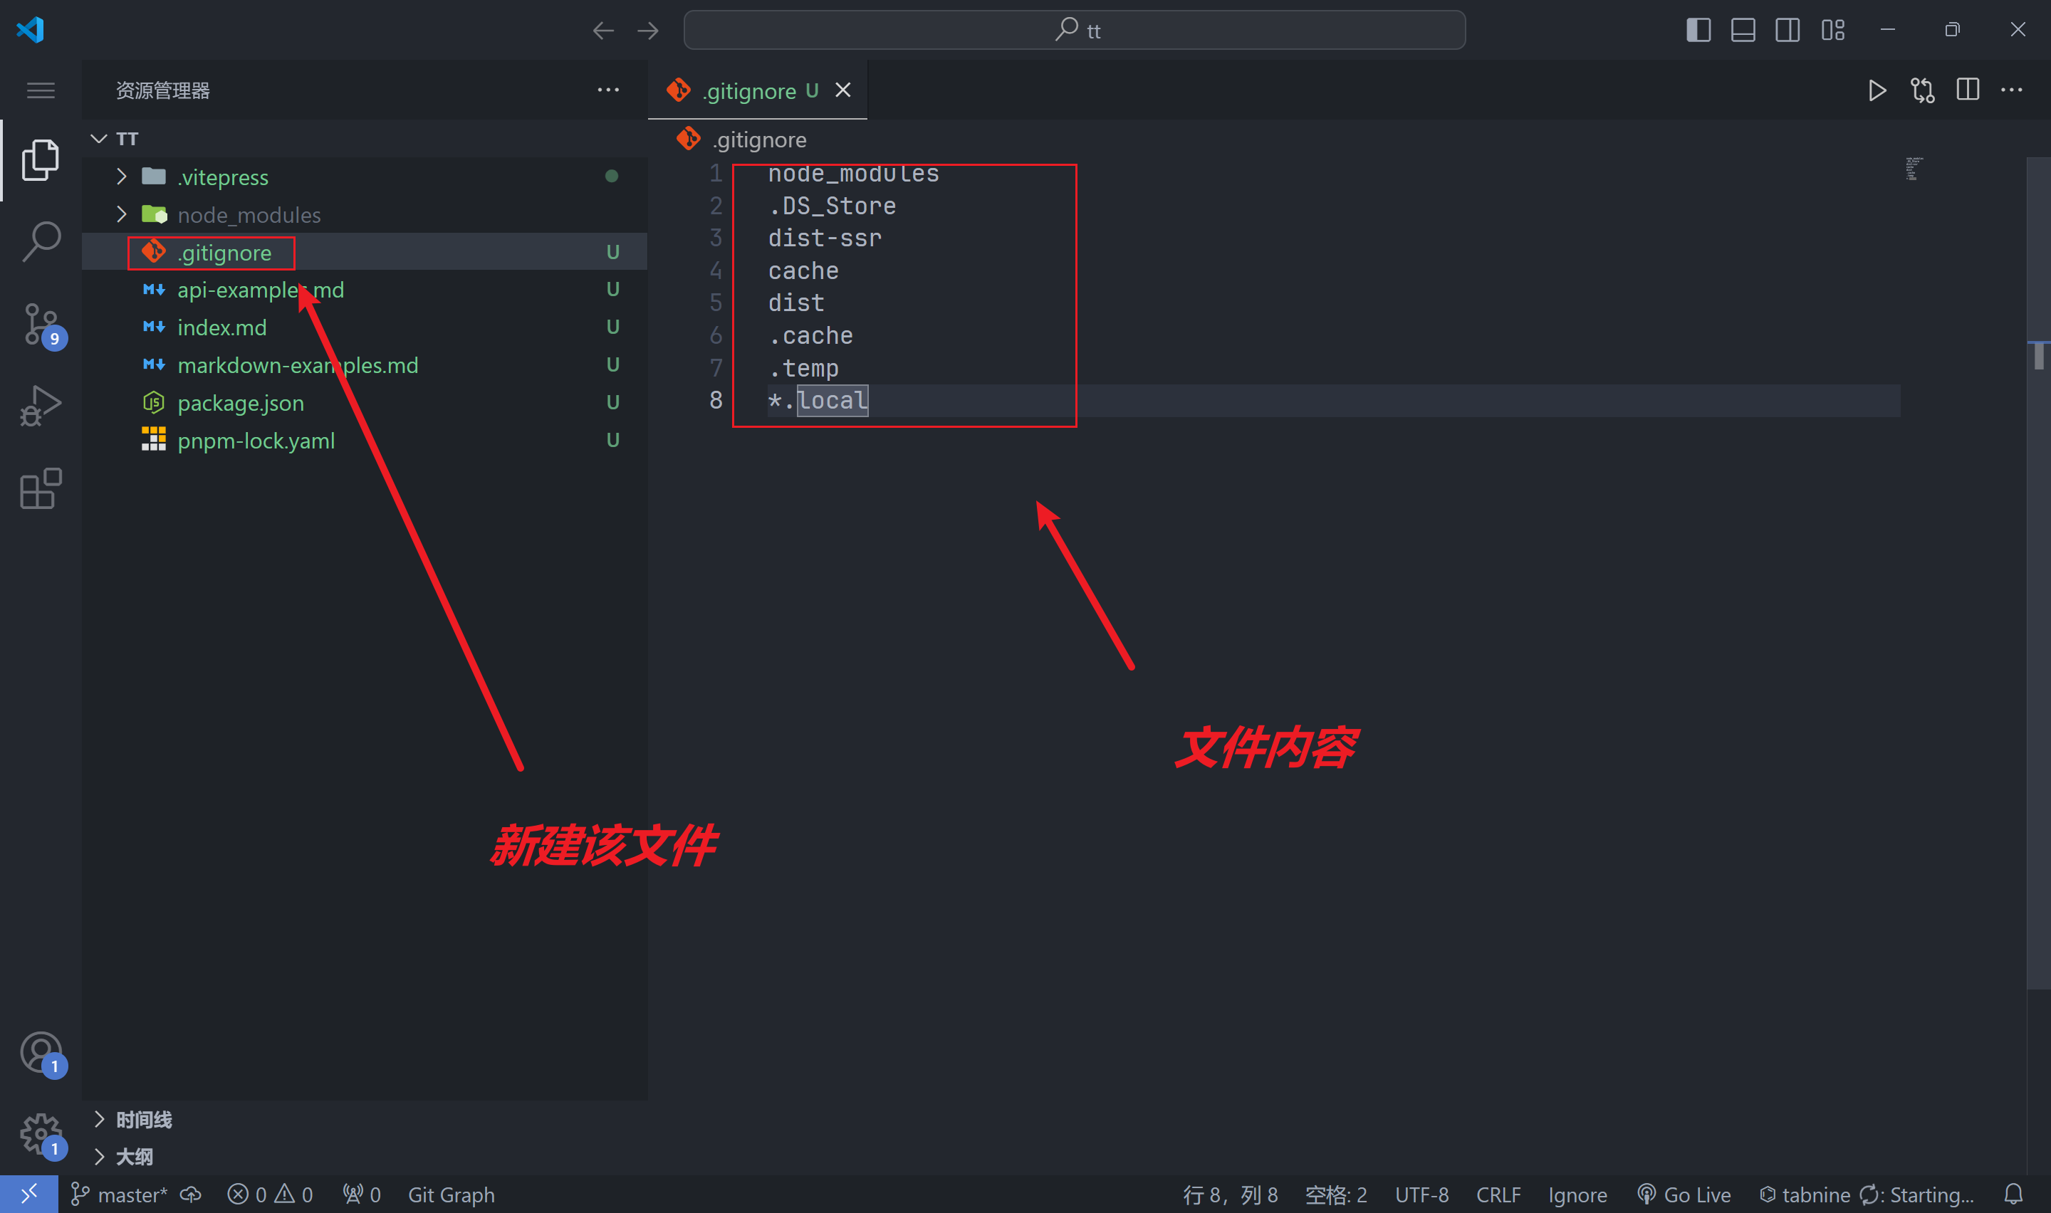Open the Search view in activity bar
Viewport: 2051px width, 1213px height.
pyautogui.click(x=41, y=241)
